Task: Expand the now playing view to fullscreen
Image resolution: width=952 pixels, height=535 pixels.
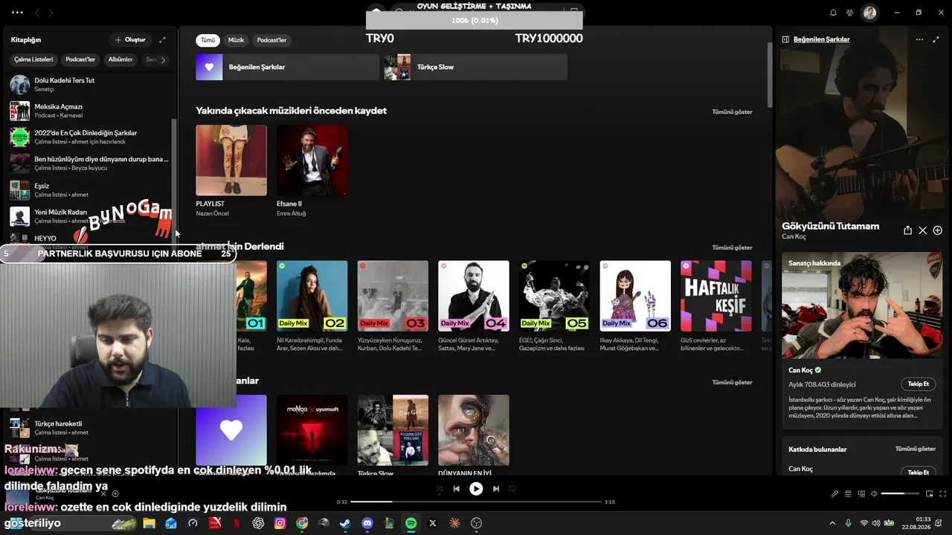Action: (936, 39)
